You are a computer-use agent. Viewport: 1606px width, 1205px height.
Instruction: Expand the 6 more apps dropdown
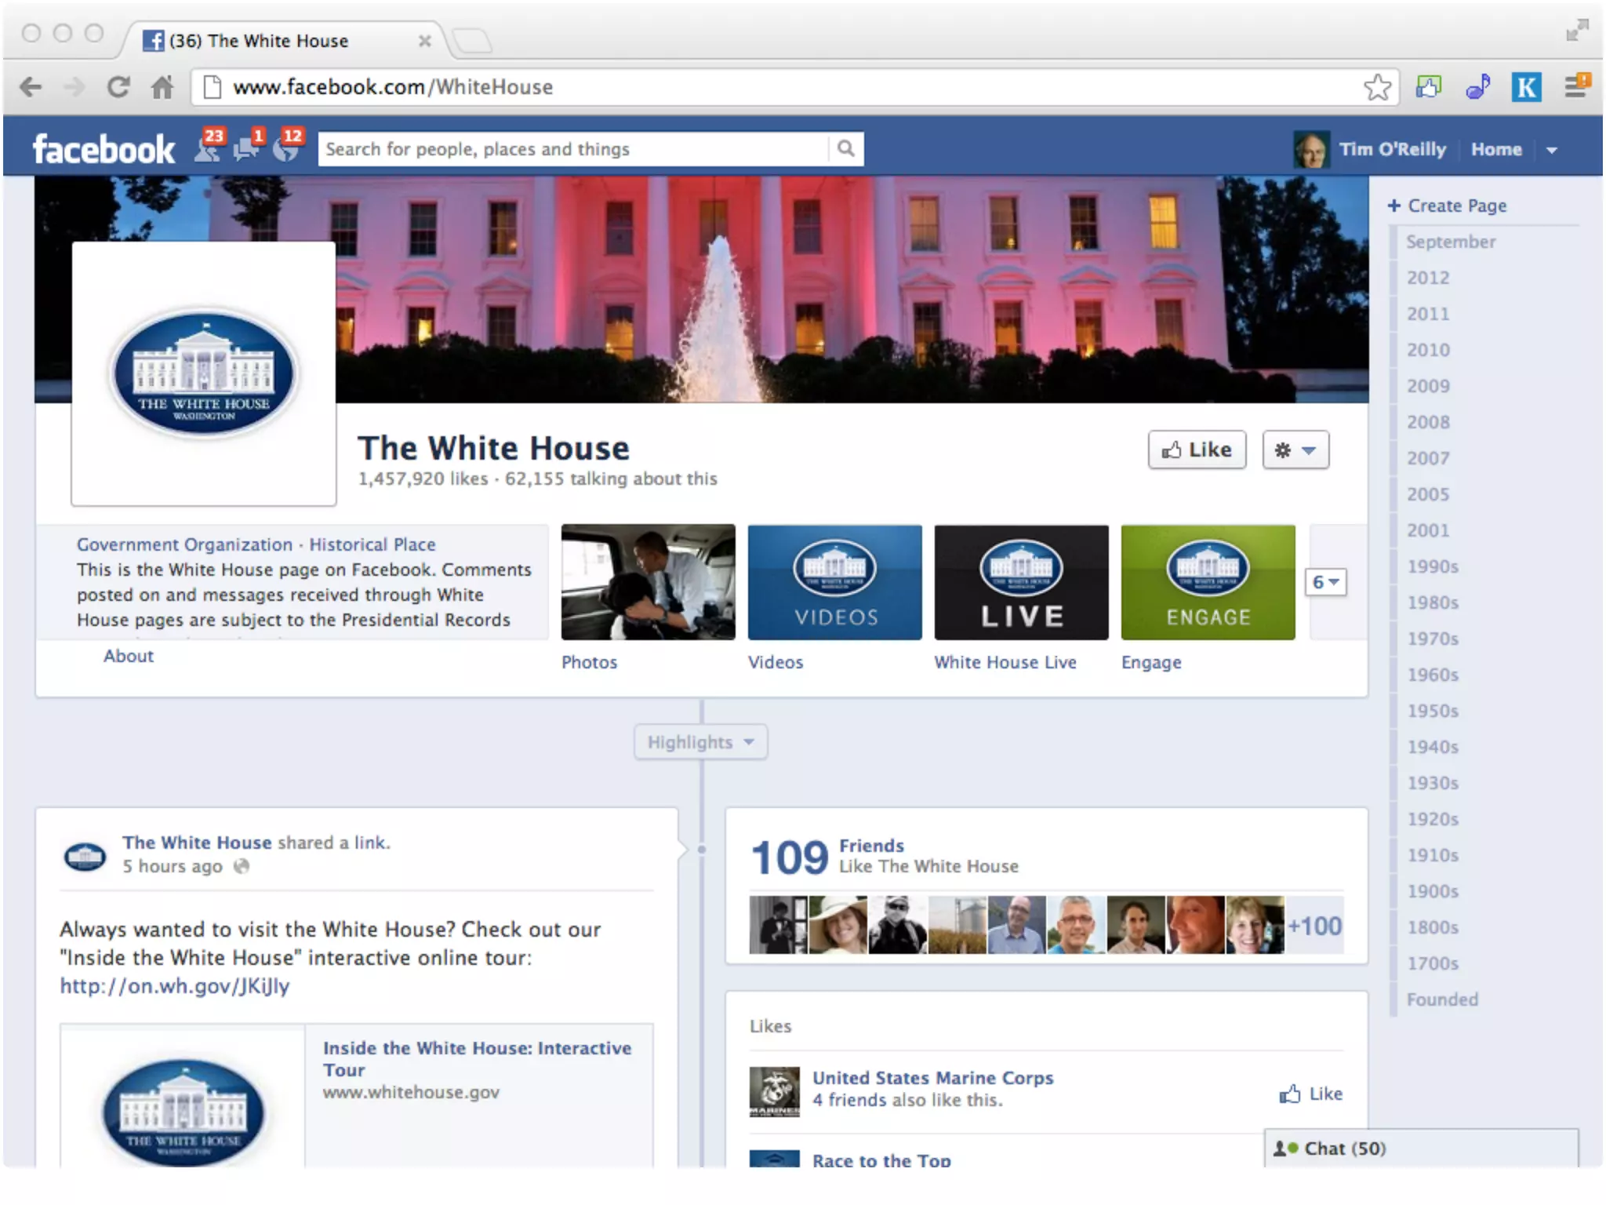coord(1325,582)
